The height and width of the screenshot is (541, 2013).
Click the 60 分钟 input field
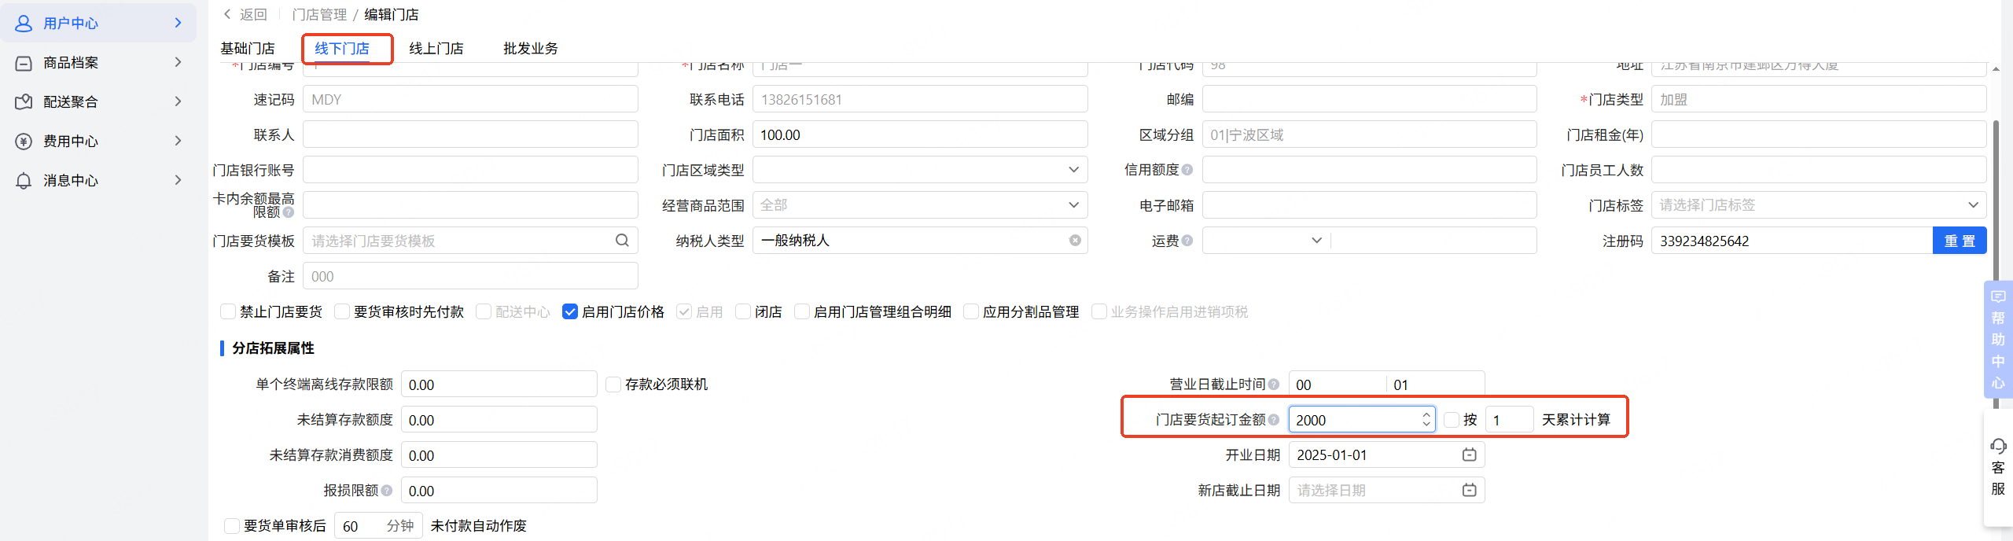[378, 526]
